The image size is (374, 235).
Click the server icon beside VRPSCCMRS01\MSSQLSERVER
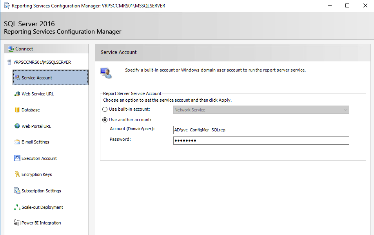9,62
